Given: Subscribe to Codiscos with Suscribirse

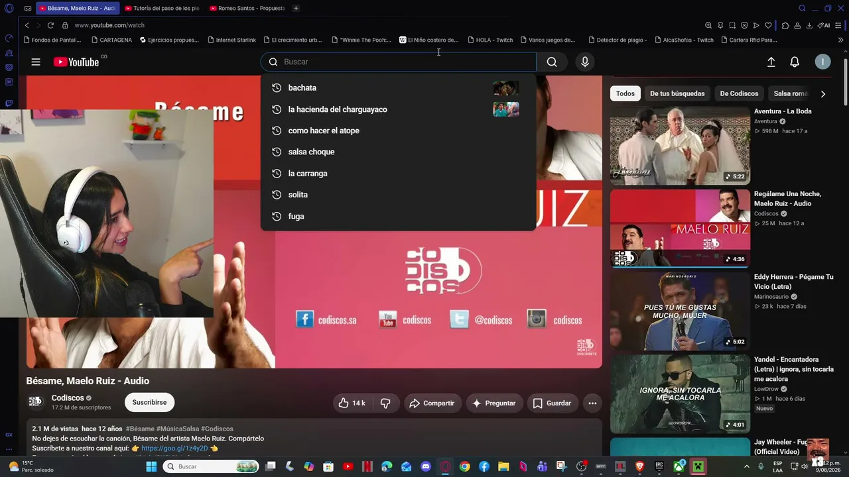Looking at the screenshot, I should 149,402.
